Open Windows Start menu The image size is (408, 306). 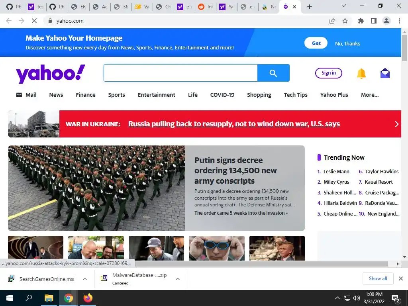pyautogui.click(x=10, y=298)
